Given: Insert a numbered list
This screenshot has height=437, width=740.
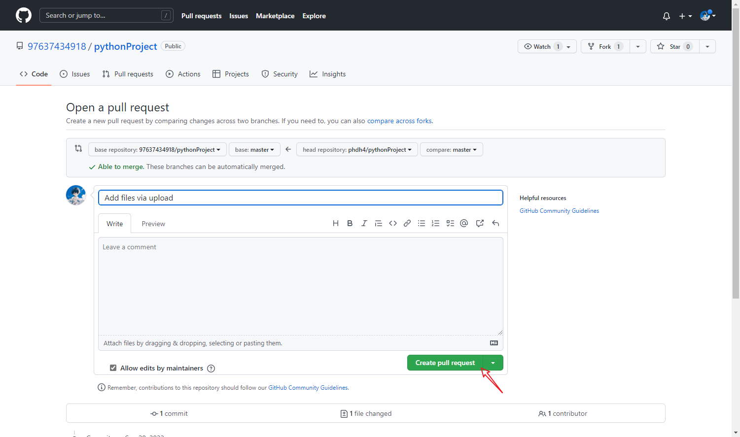Looking at the screenshot, I should point(435,223).
